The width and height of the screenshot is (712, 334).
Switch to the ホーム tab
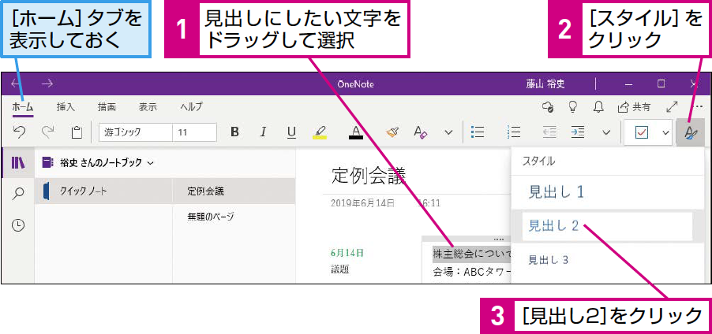click(22, 107)
